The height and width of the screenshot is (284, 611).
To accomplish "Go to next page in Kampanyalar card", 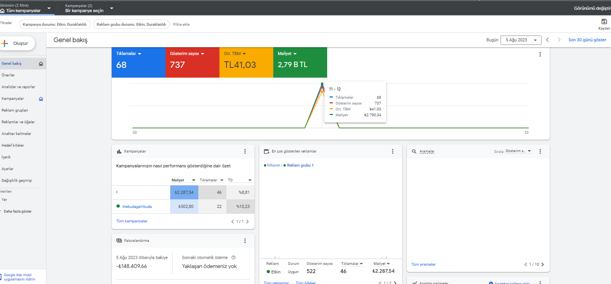I will point(247,222).
